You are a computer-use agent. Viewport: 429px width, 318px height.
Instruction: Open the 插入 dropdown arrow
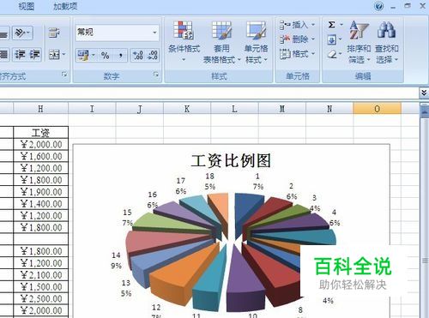pyautogui.click(x=312, y=25)
